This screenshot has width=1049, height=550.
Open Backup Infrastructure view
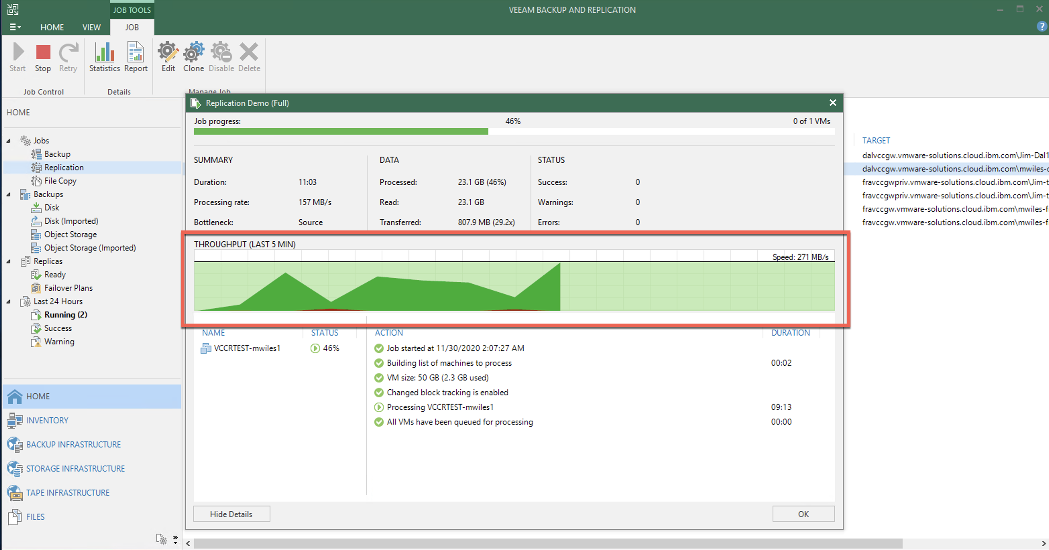(73, 444)
